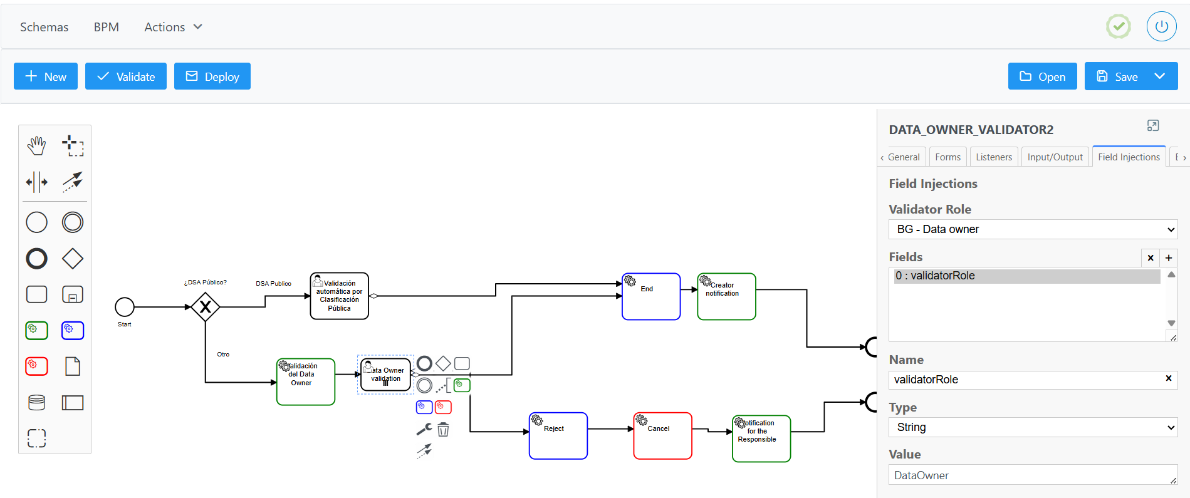Viewport: 1190px width, 498px height.
Task: Open the Validator Role dropdown
Action: point(1033,229)
